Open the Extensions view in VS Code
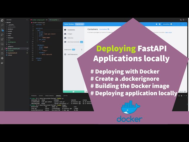 (2, 39)
